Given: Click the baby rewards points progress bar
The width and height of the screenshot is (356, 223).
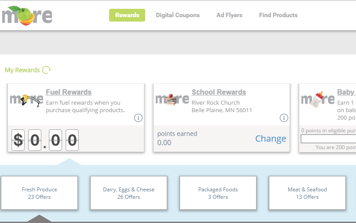Looking at the screenshot, I should click(328, 139).
